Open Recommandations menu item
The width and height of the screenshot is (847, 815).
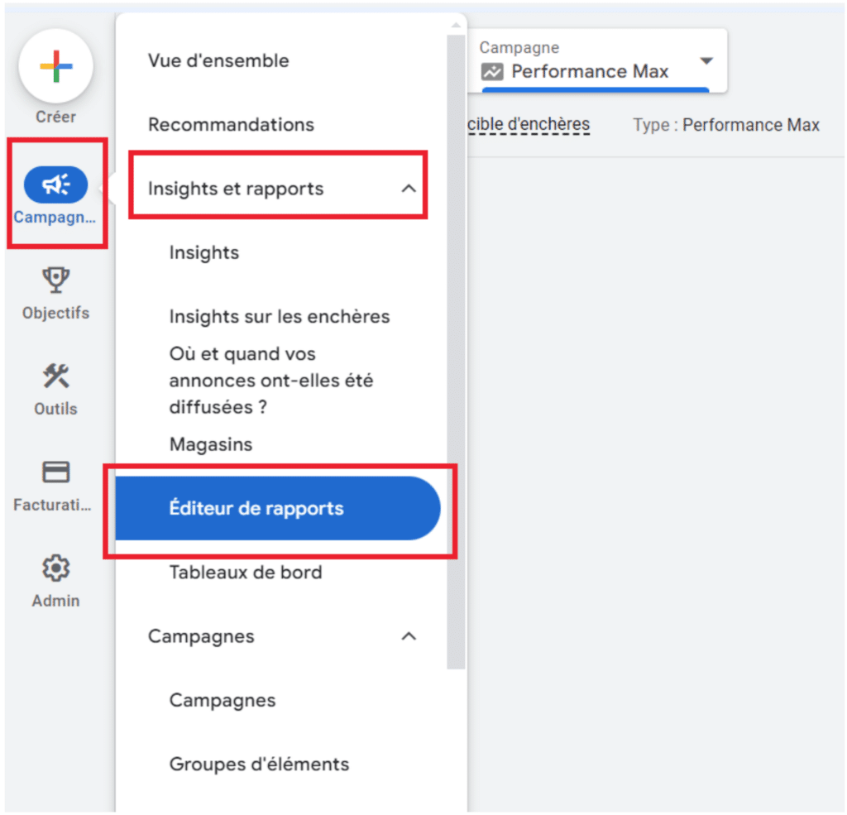(232, 125)
